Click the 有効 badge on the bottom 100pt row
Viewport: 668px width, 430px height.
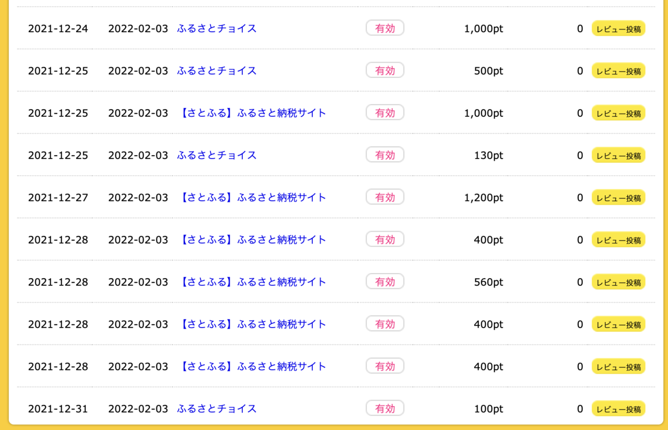click(x=385, y=408)
